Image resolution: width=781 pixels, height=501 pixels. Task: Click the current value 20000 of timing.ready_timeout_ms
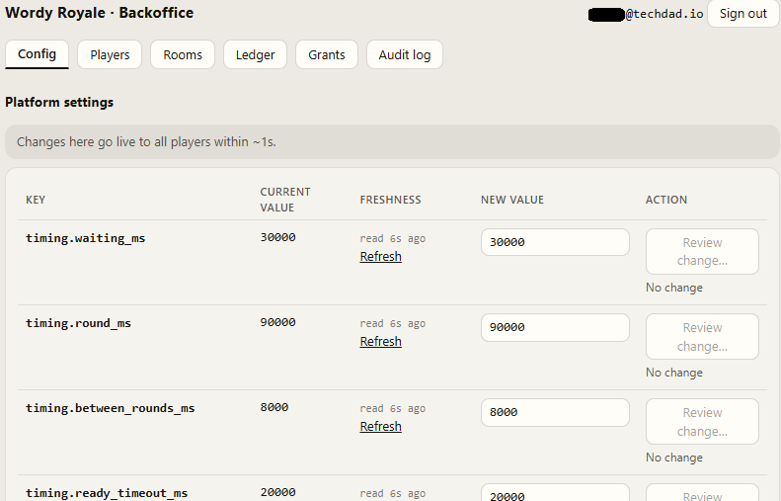[277, 492]
